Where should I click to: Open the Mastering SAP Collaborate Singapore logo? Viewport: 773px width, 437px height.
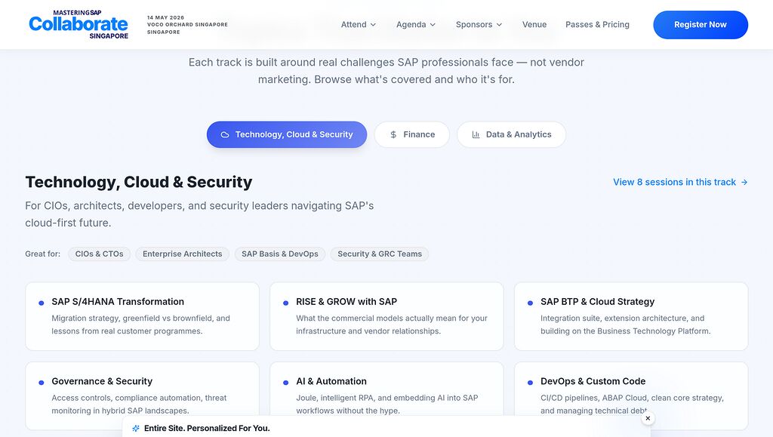(79, 25)
